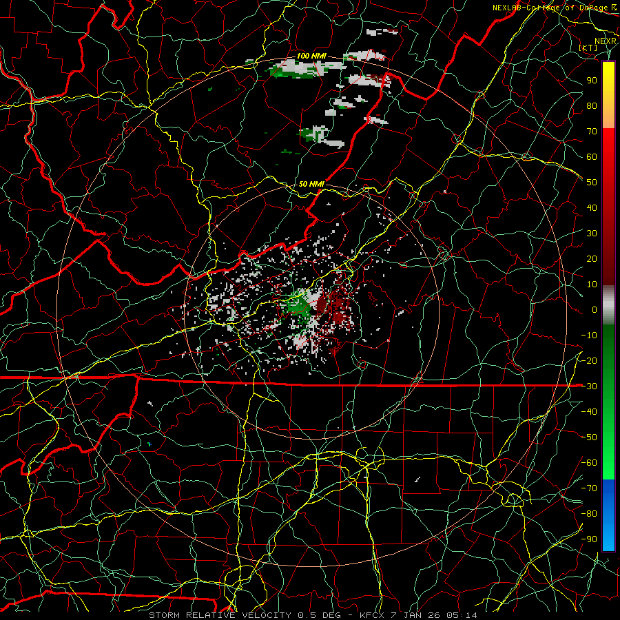Click the "[KT]" units label above the color bar
Image resolution: width=620 pixels, height=620 pixels.
[588, 48]
